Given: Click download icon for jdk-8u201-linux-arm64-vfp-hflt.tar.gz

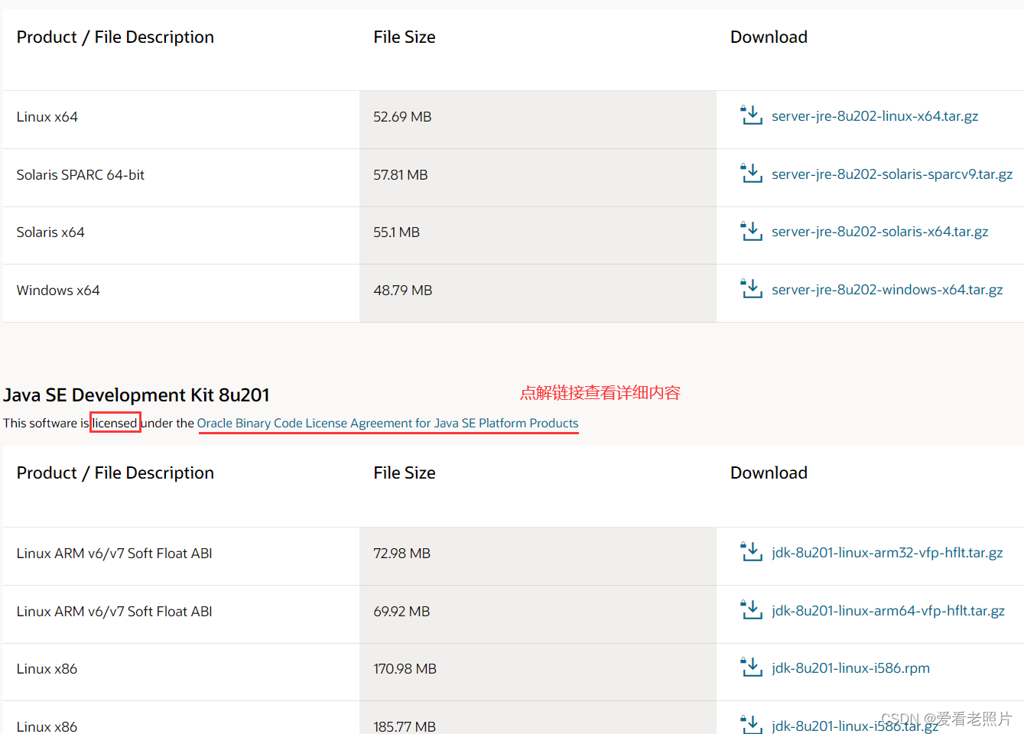Looking at the screenshot, I should point(752,610).
